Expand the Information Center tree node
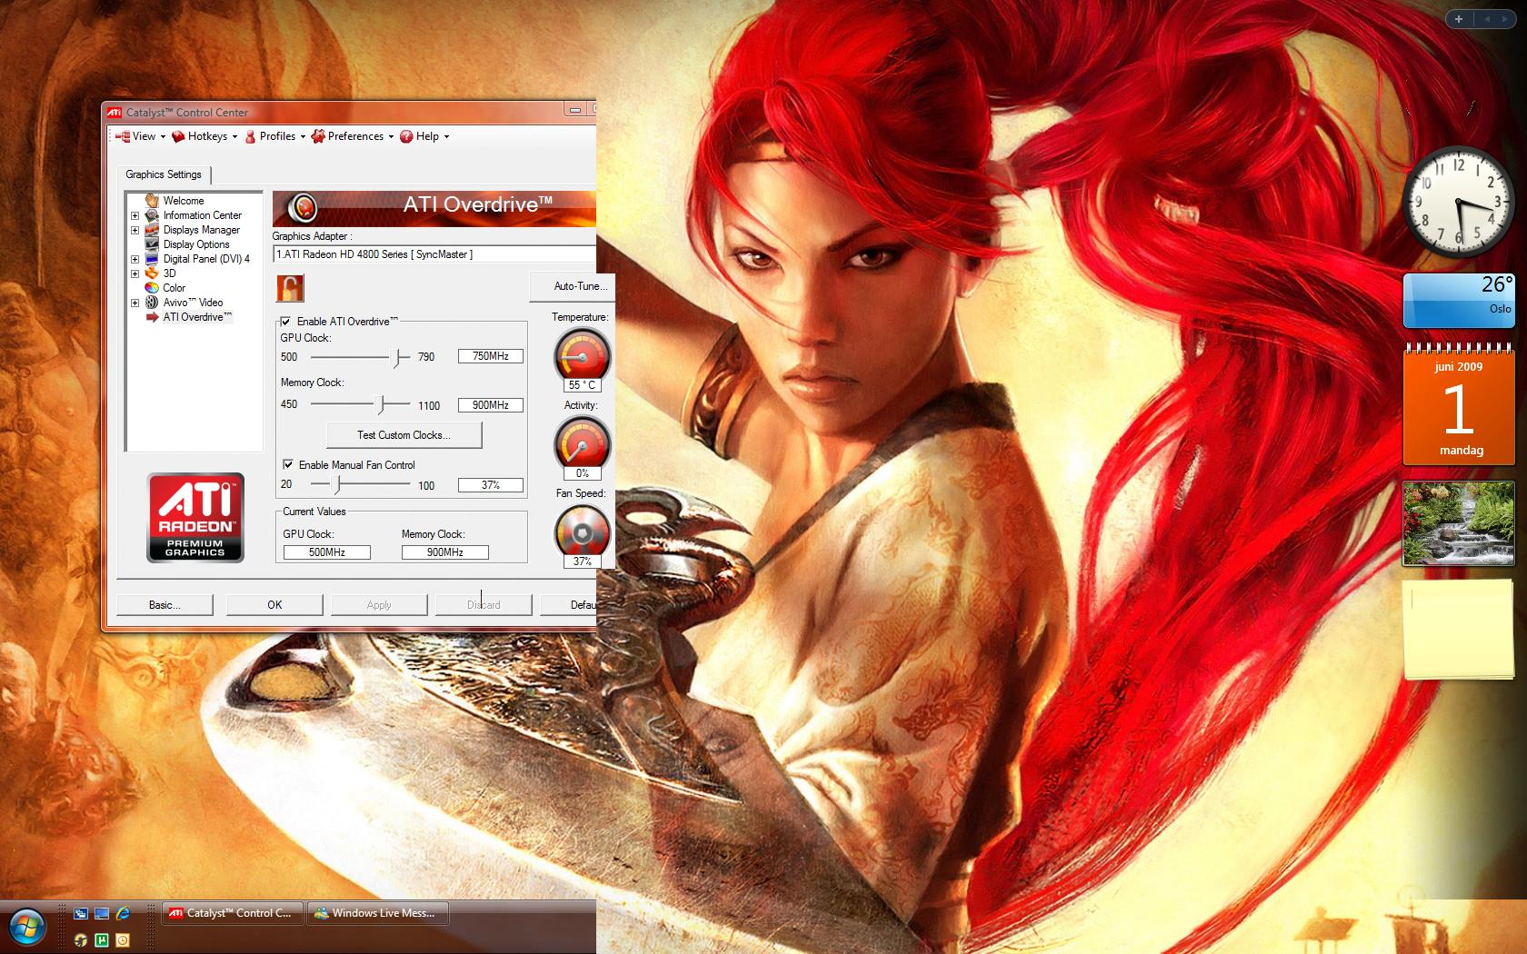Viewport: 1527px width, 954px height. (135, 215)
